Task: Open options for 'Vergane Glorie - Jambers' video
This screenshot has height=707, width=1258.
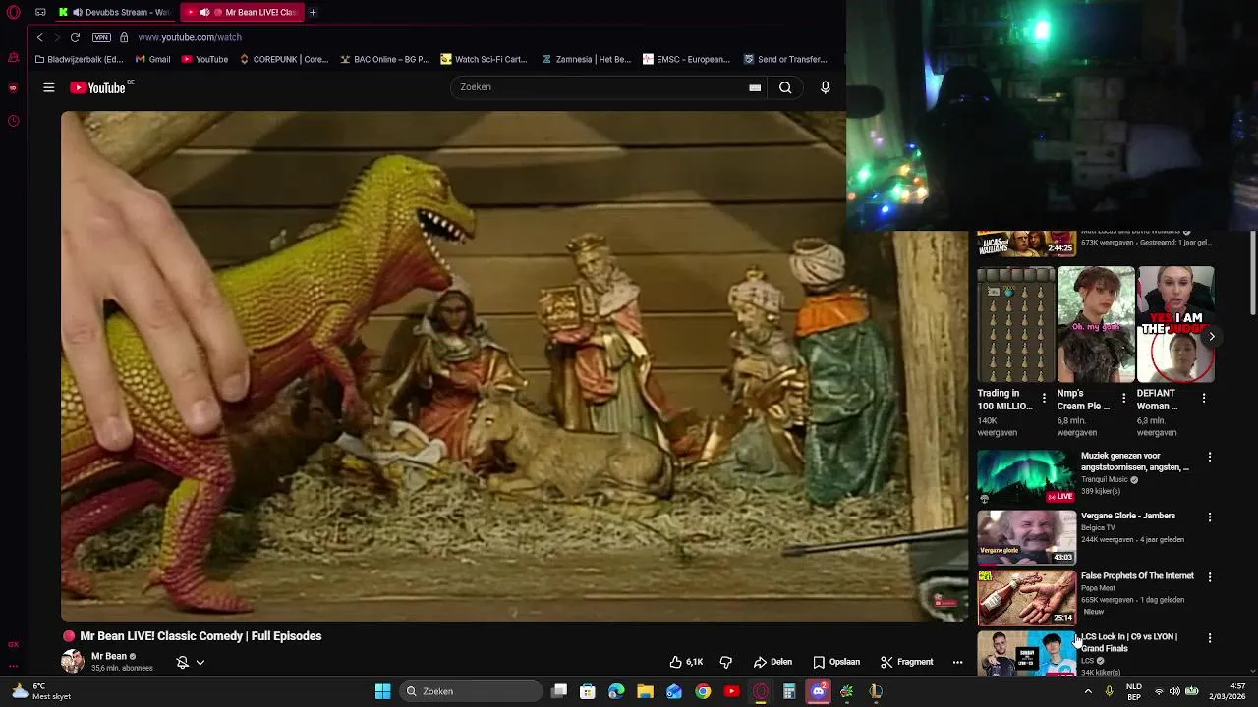Action: coord(1210,517)
